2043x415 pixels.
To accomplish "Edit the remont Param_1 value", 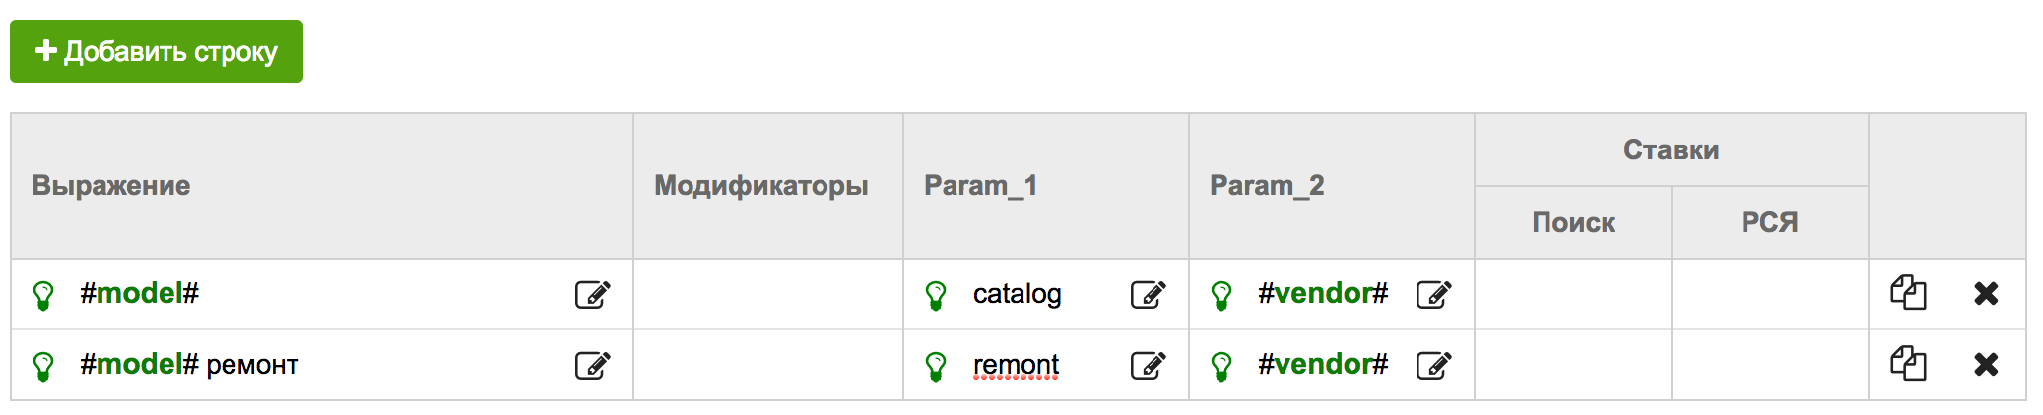I will click(x=1148, y=365).
